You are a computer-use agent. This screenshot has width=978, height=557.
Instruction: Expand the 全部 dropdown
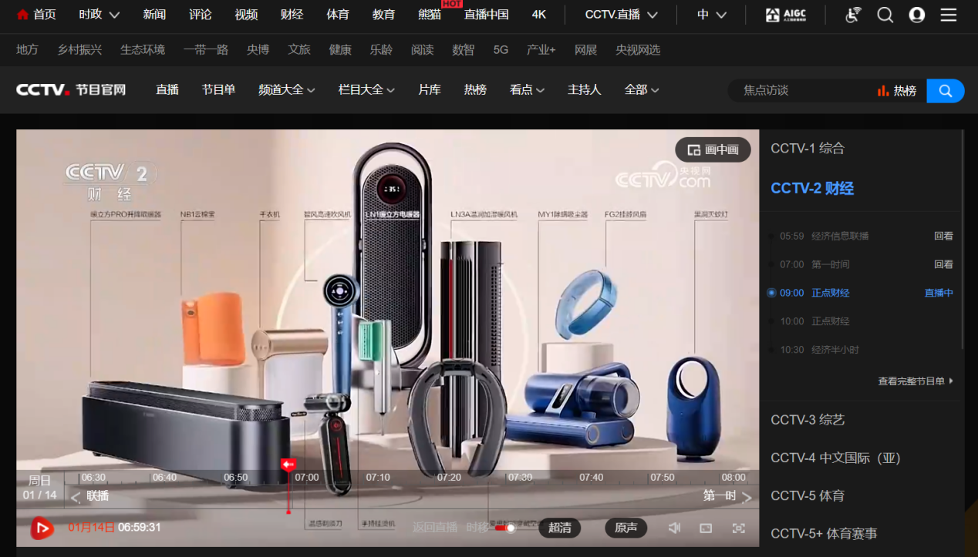tap(642, 90)
